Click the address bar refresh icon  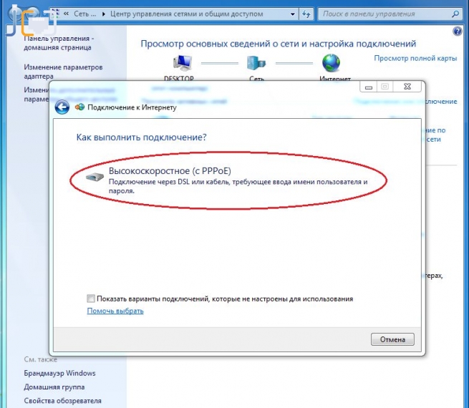(306, 14)
